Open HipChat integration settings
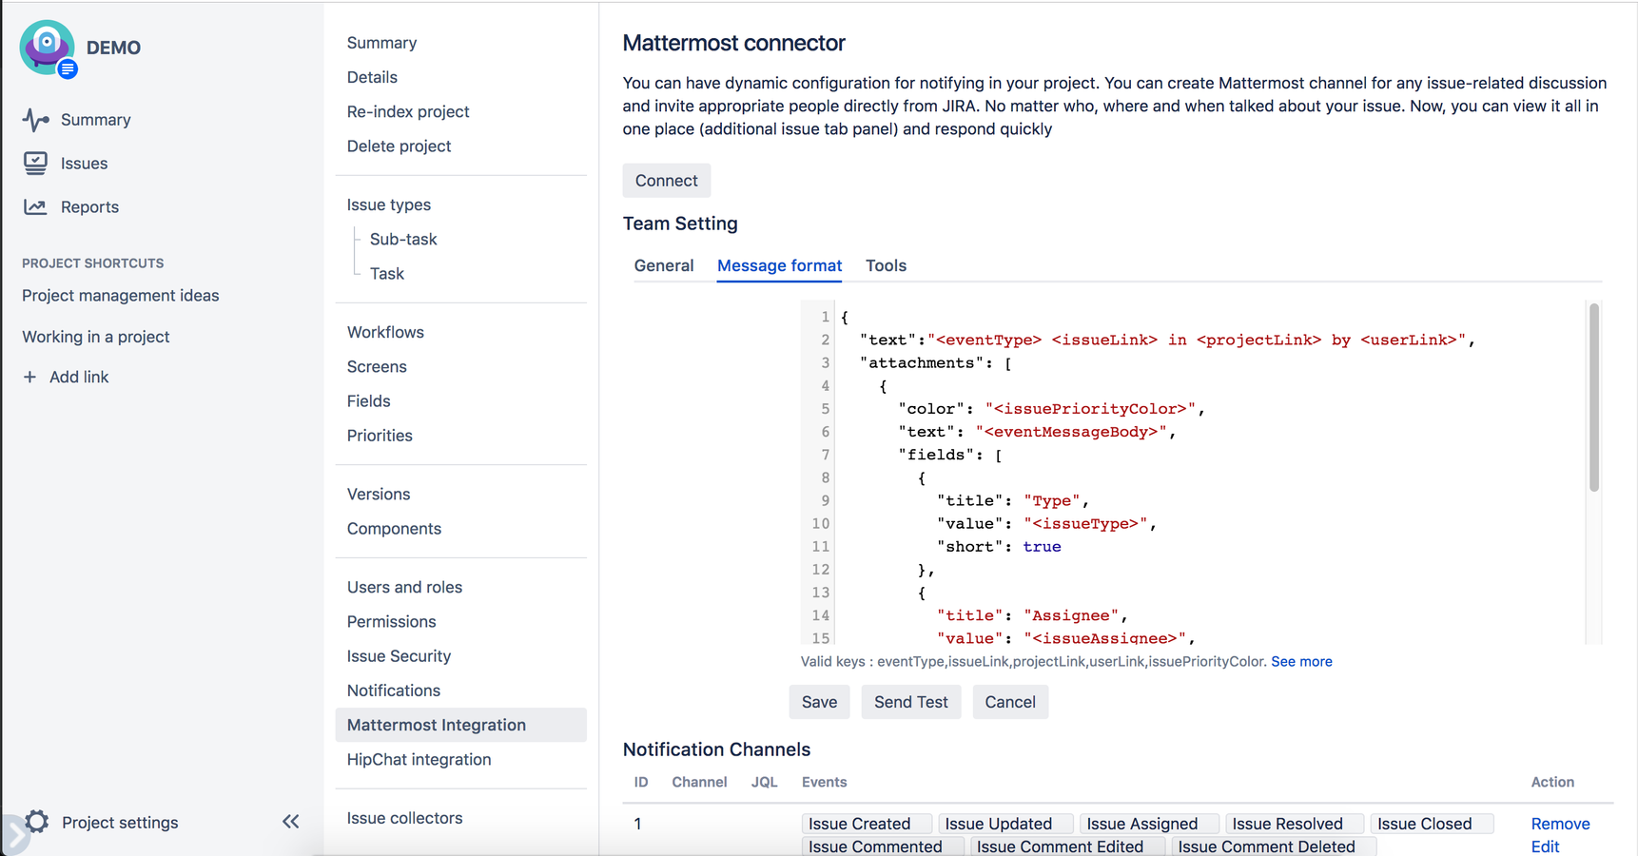The height and width of the screenshot is (856, 1638). point(419,759)
